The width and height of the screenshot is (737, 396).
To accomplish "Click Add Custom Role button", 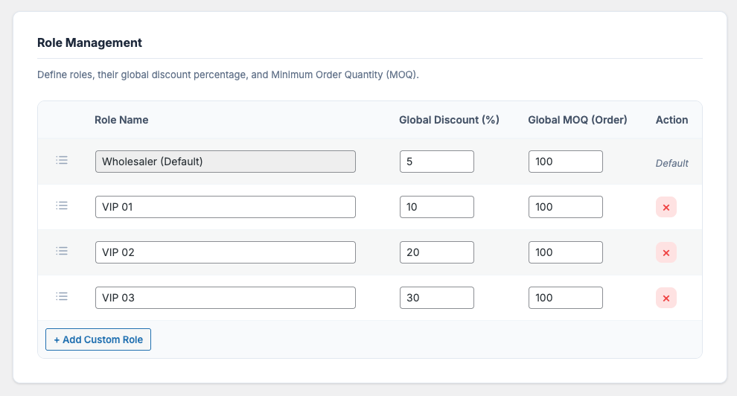I will pos(98,339).
